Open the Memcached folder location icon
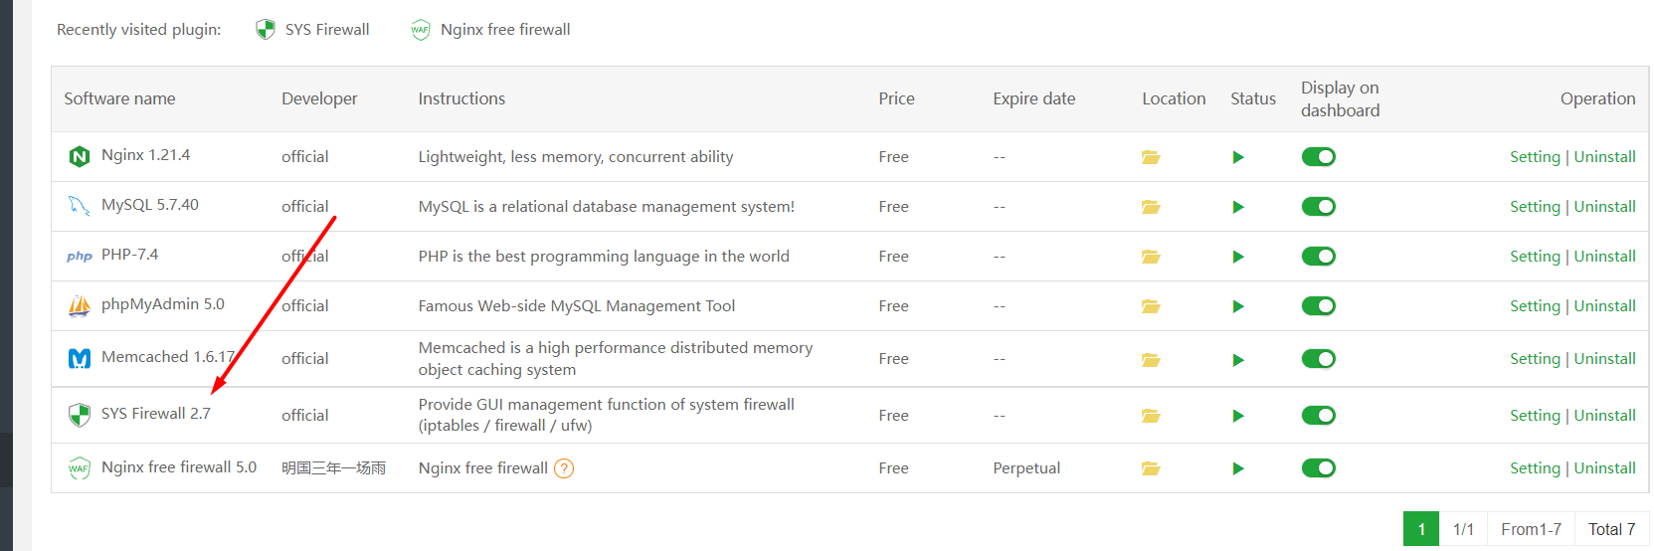Image resolution: width=1654 pixels, height=551 pixels. 1151,359
